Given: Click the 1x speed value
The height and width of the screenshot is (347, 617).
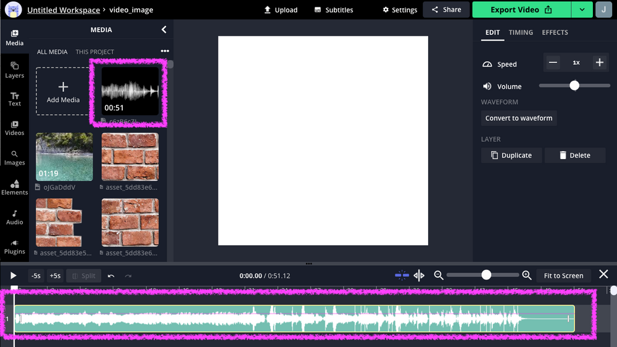Looking at the screenshot, I should 576,62.
